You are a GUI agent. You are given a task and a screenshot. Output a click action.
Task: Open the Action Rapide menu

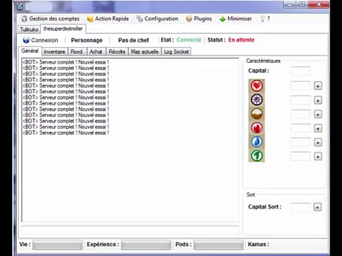tap(108, 19)
